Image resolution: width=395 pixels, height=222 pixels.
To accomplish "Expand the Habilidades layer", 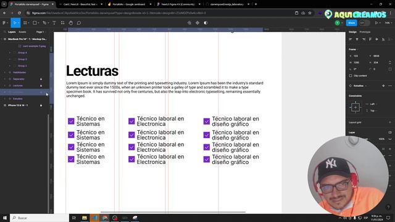I will pos(5,73).
